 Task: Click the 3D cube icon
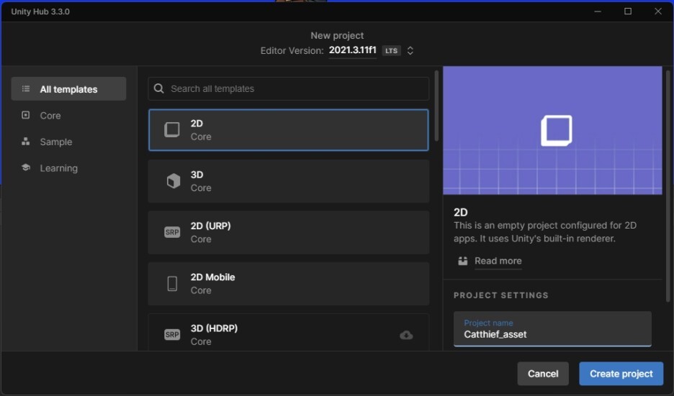click(x=174, y=181)
